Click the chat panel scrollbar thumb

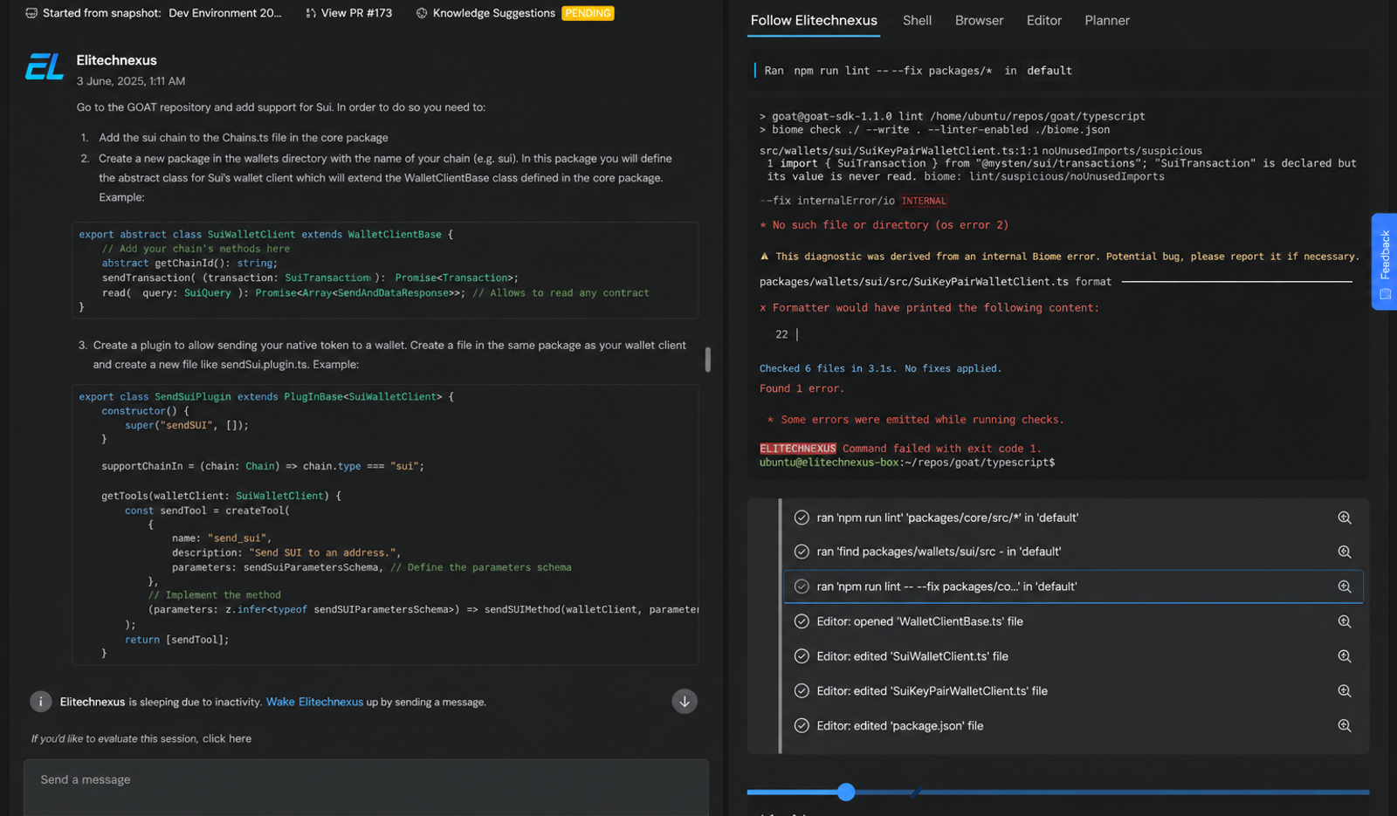707,360
